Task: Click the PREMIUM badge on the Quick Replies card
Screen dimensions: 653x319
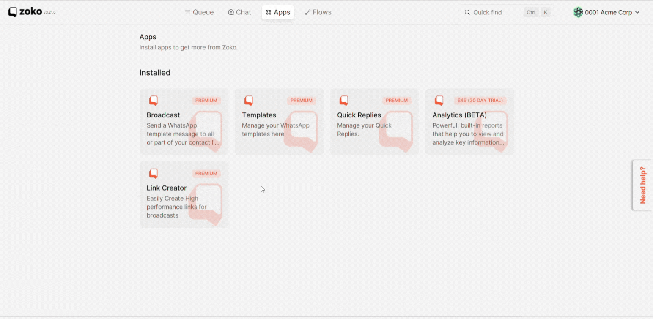Action: 397,101
